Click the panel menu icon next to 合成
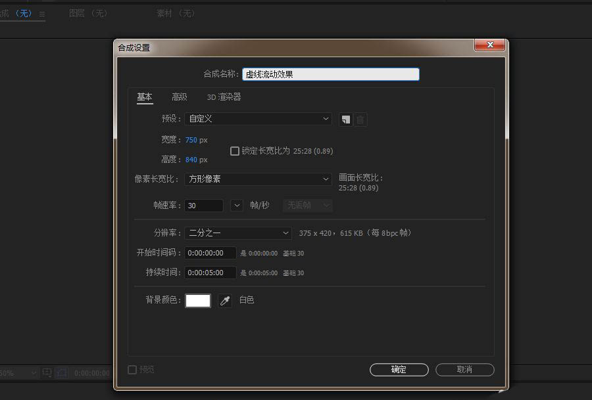 point(41,12)
